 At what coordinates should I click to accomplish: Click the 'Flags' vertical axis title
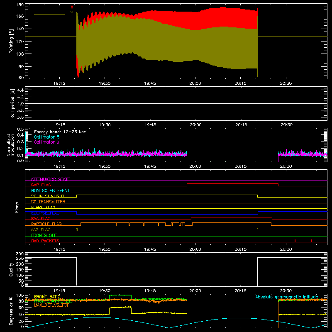pyautogui.click(x=17, y=207)
